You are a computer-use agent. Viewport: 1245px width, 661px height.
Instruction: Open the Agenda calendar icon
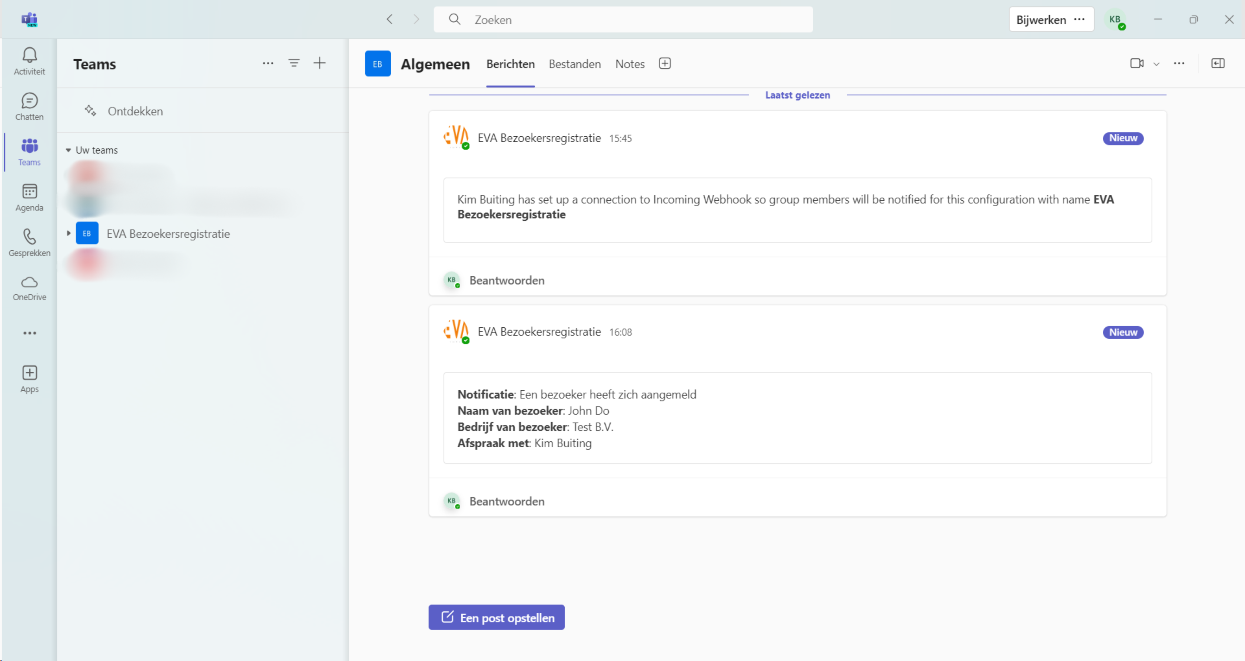pyautogui.click(x=29, y=197)
